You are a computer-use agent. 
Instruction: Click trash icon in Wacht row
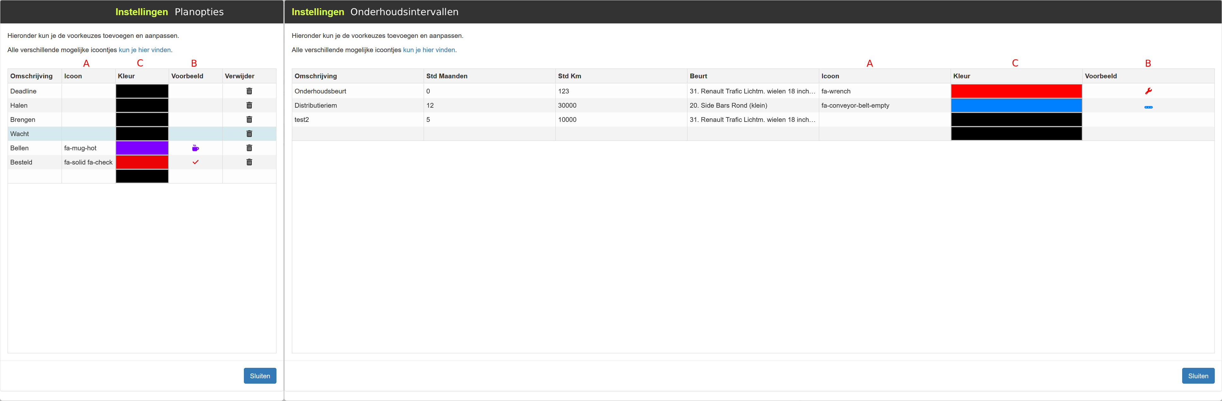coord(249,134)
